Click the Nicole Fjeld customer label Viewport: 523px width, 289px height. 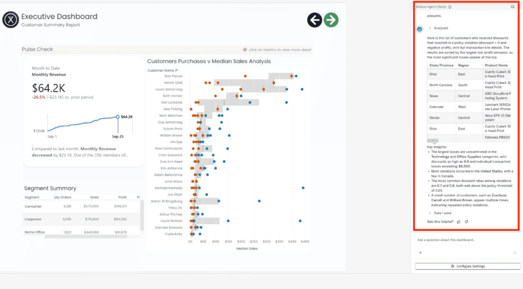173,83
